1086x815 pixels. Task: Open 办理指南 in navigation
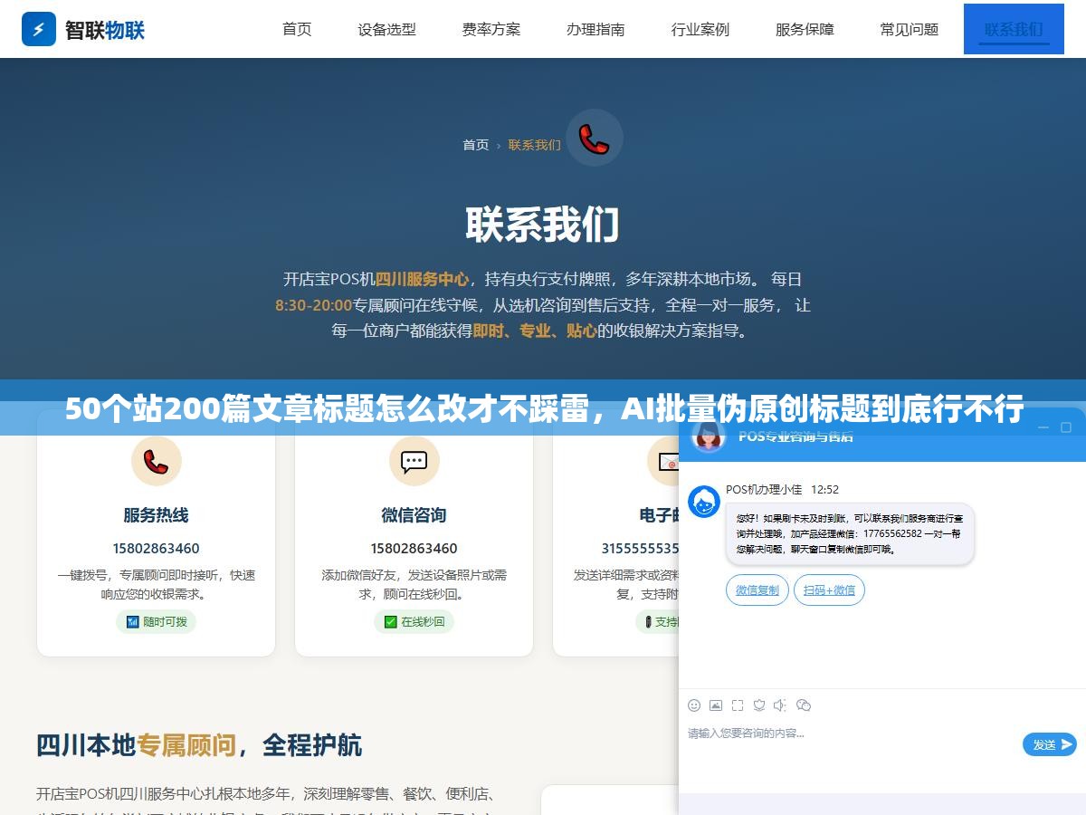(x=595, y=29)
